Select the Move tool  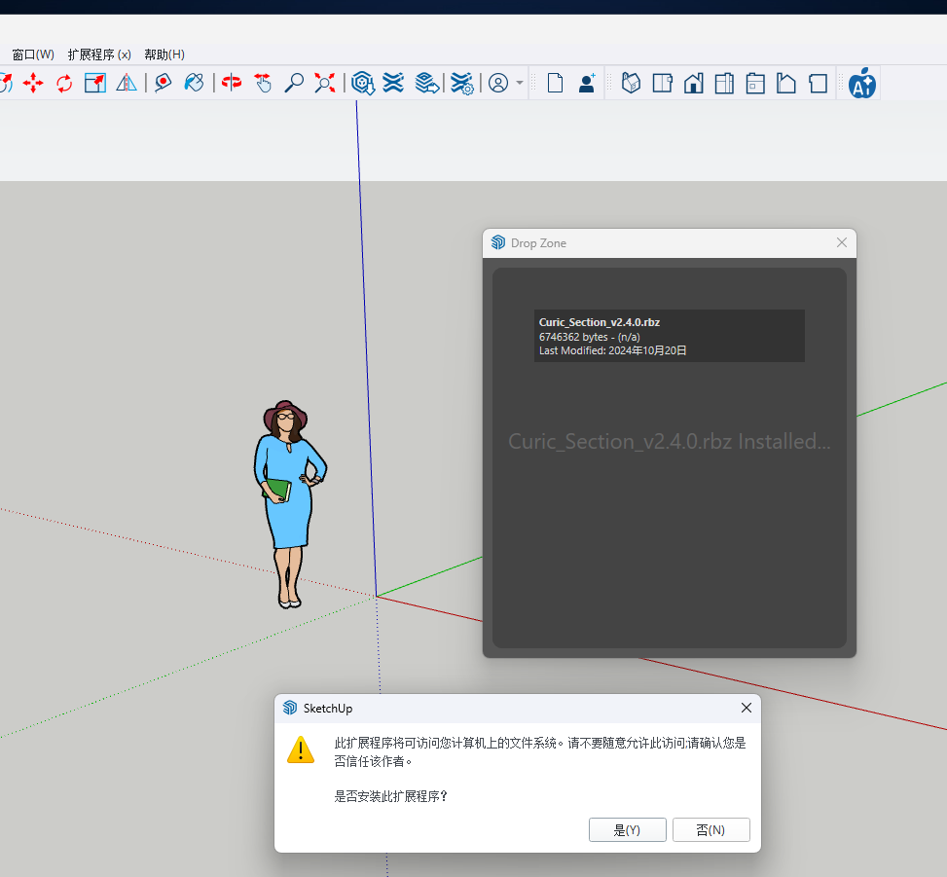click(x=33, y=83)
